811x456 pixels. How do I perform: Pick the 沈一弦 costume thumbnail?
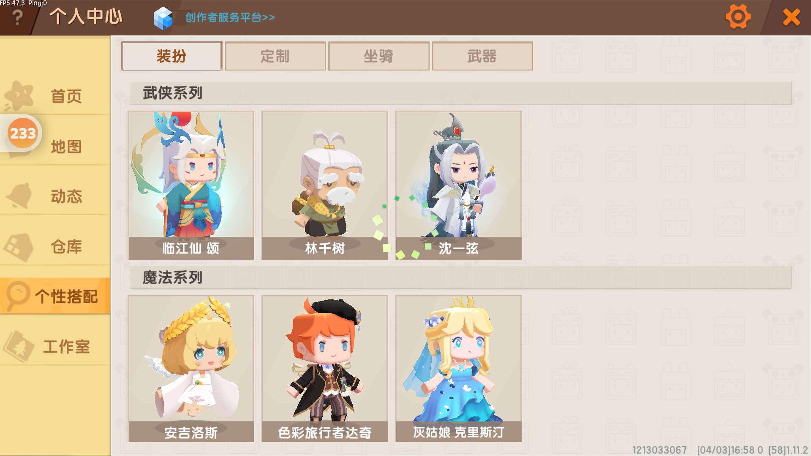[x=459, y=185]
